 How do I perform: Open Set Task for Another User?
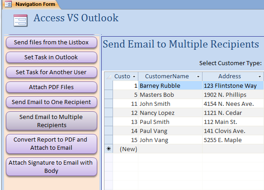pos(52,72)
